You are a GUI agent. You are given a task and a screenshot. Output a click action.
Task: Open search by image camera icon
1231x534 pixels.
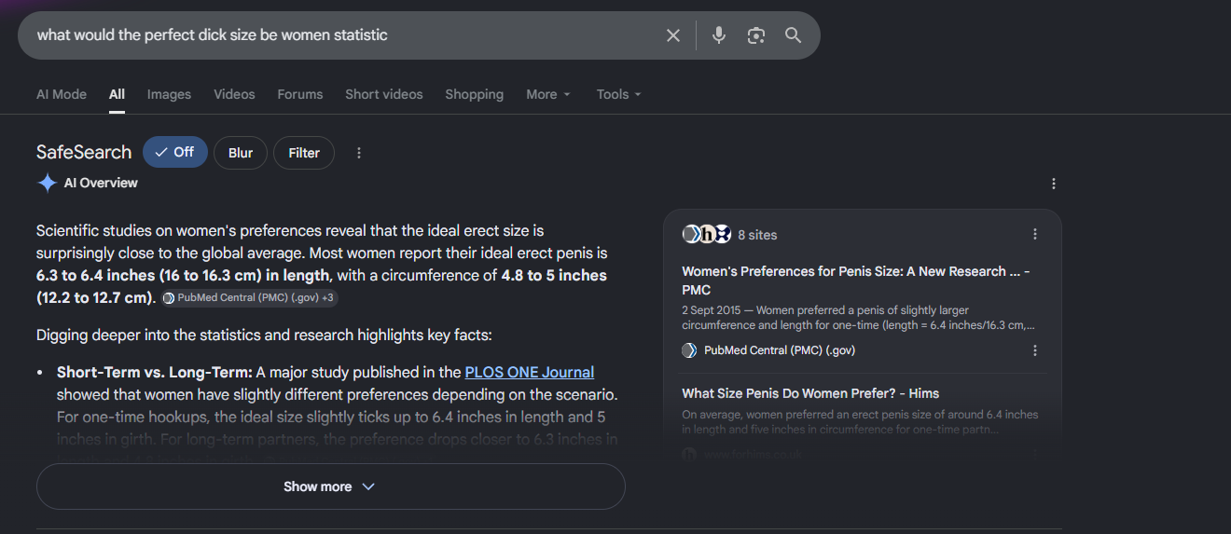tap(755, 35)
